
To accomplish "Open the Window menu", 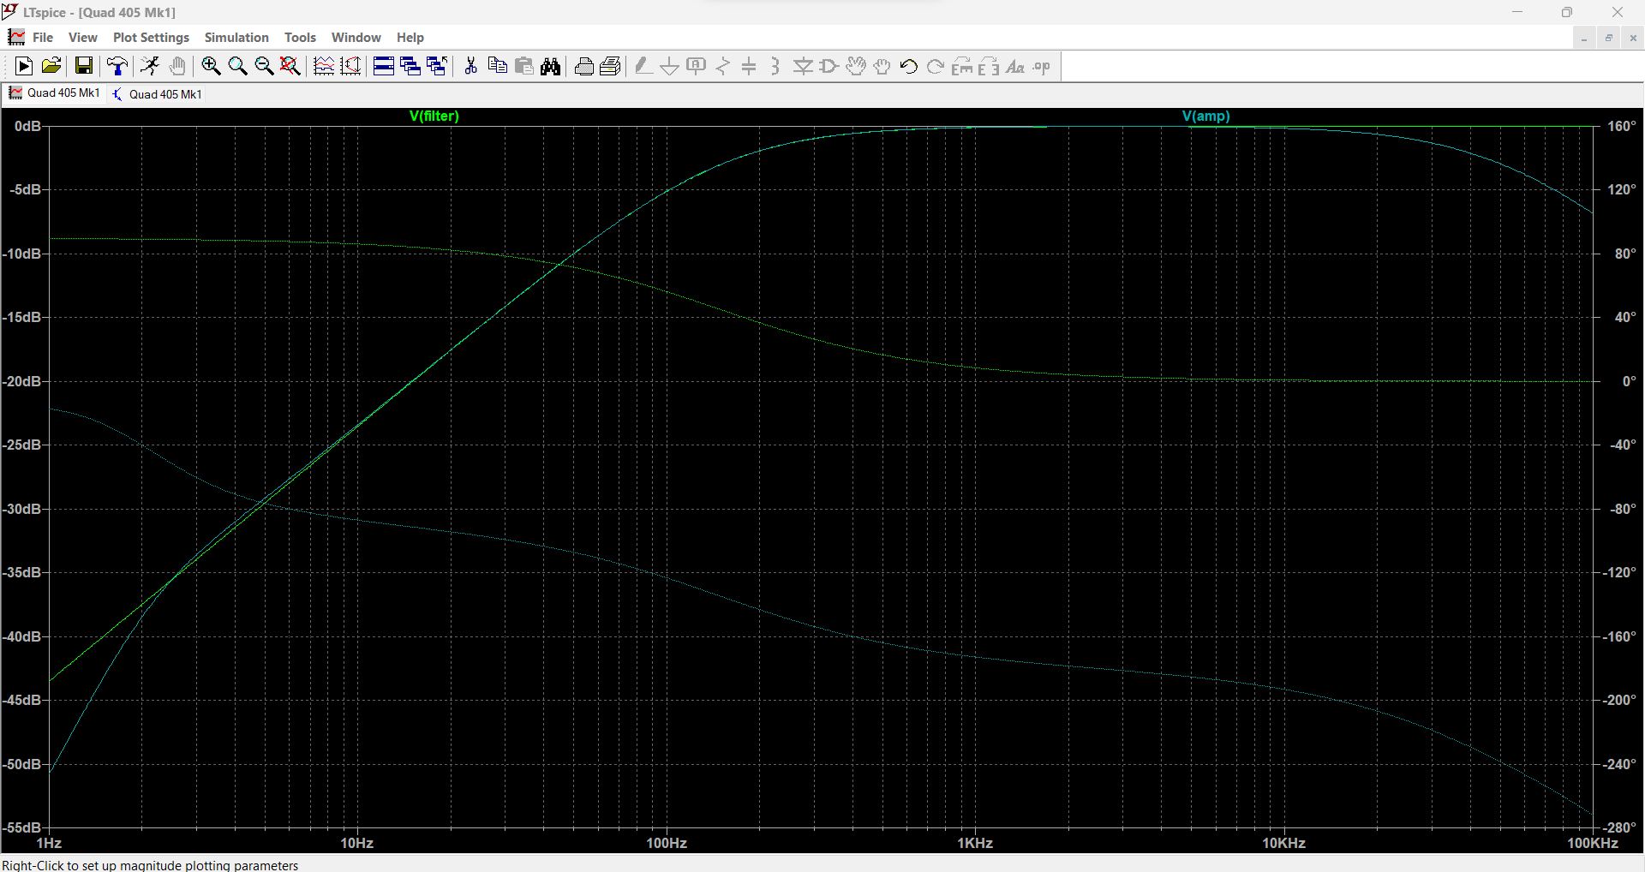I will point(356,38).
